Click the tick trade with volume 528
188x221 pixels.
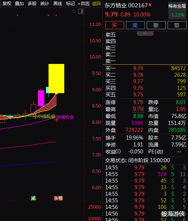145,174
